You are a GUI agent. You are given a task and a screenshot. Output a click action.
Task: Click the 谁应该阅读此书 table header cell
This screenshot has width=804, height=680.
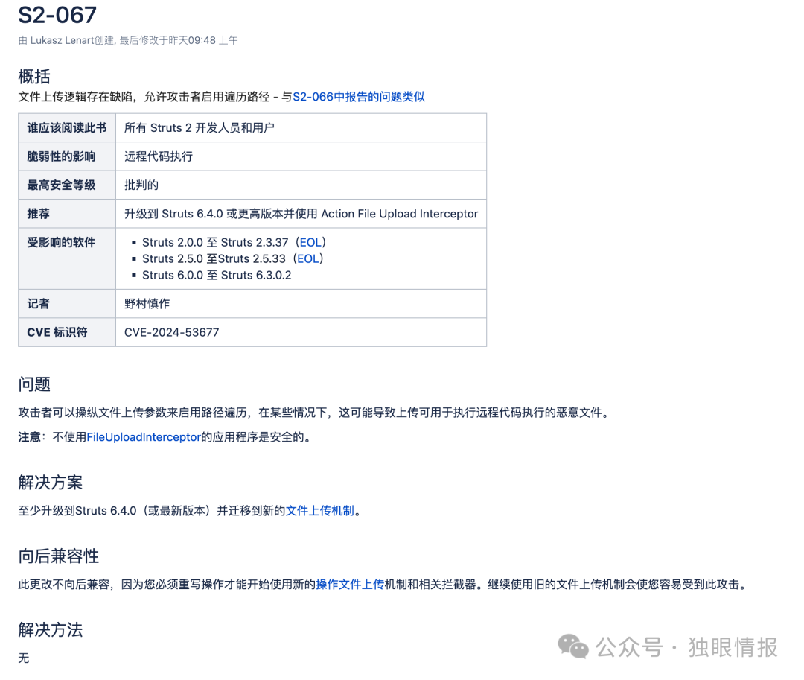coord(67,127)
